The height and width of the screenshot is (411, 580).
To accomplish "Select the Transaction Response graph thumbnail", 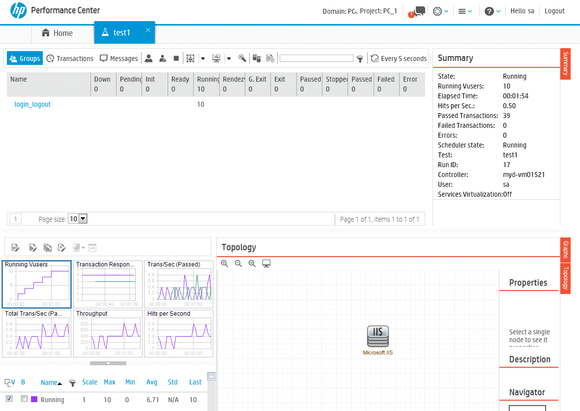I will [x=108, y=285].
